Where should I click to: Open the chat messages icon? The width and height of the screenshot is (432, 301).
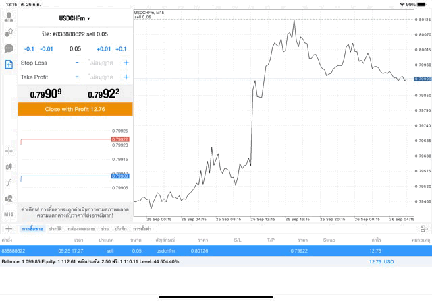(x=9, y=48)
